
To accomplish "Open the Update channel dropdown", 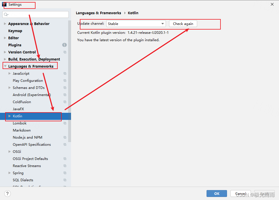I will pos(163,24).
